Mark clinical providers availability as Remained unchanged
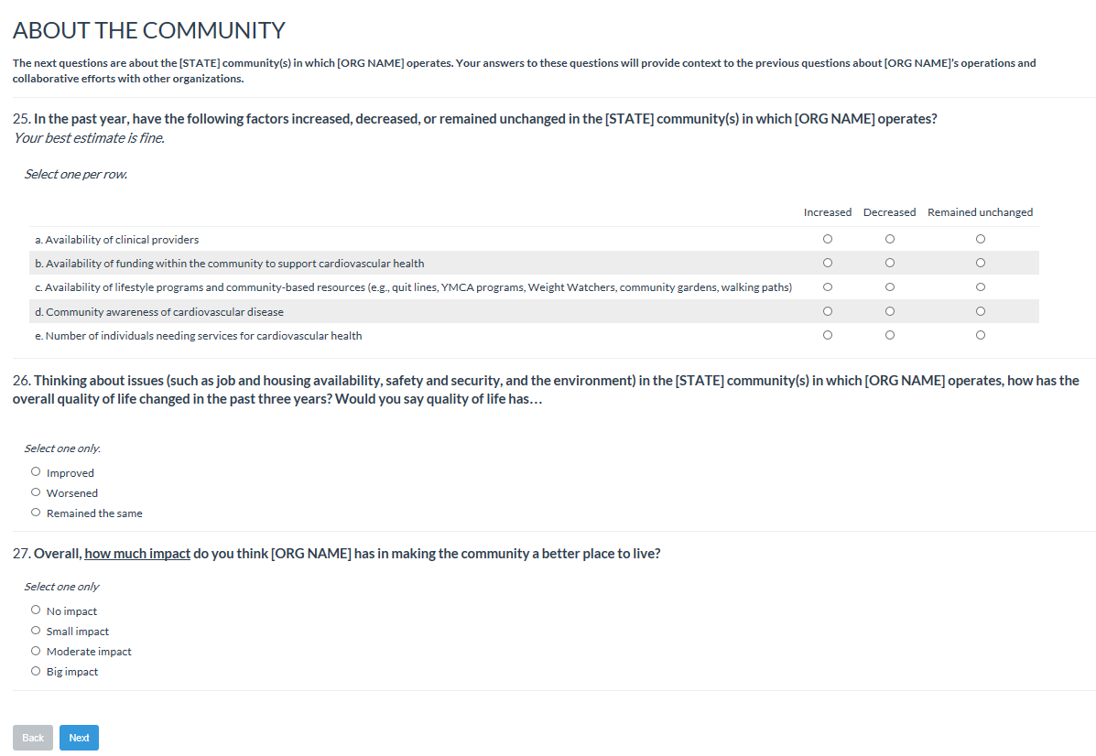Viewport: 1096px width, 756px height. (x=981, y=239)
